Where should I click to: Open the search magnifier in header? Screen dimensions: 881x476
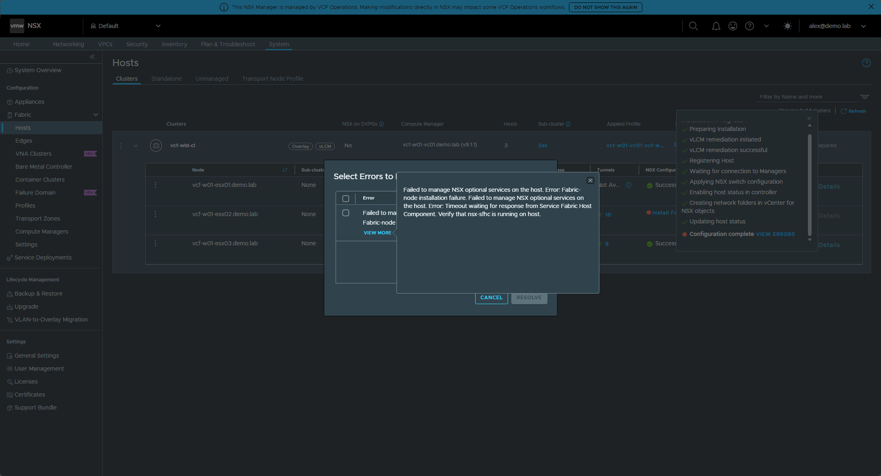694,26
